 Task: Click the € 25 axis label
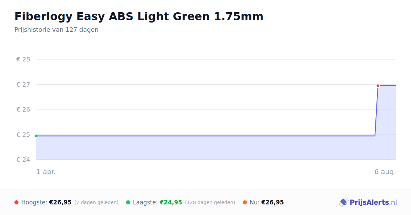[x=23, y=135]
